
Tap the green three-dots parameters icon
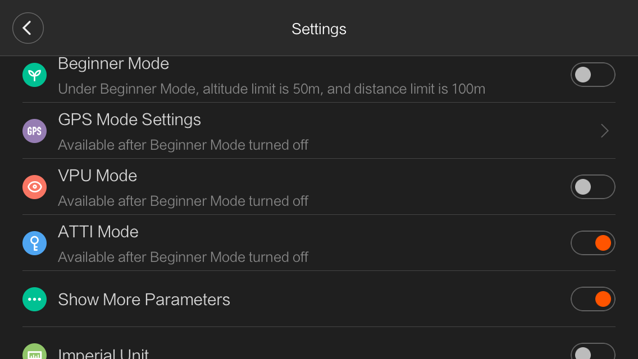[35, 299]
